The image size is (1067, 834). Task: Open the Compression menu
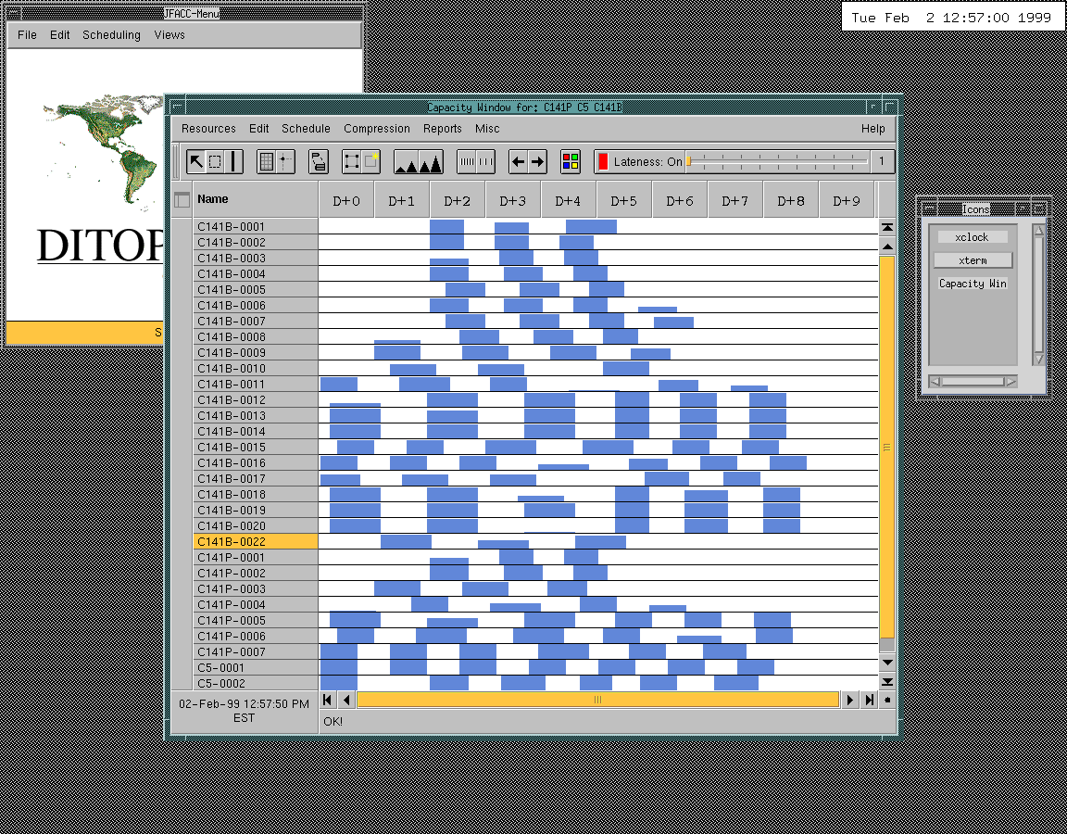pyautogui.click(x=376, y=129)
